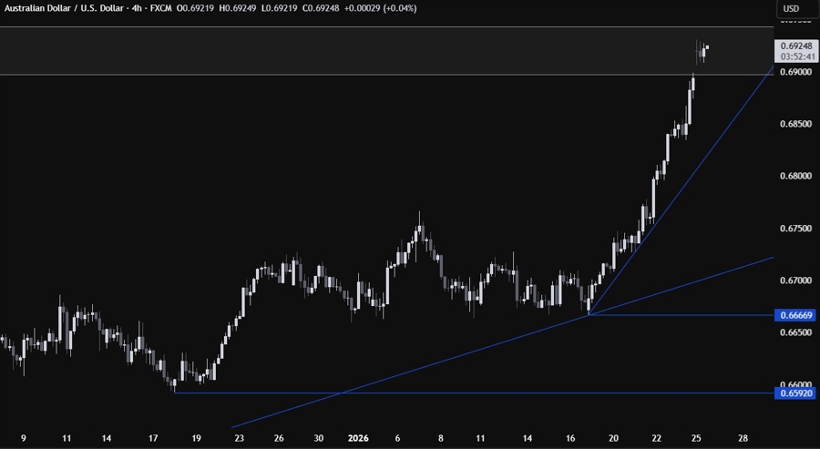Click the 23 date on time axis
This screenshot has height=449, width=820.
click(239, 438)
